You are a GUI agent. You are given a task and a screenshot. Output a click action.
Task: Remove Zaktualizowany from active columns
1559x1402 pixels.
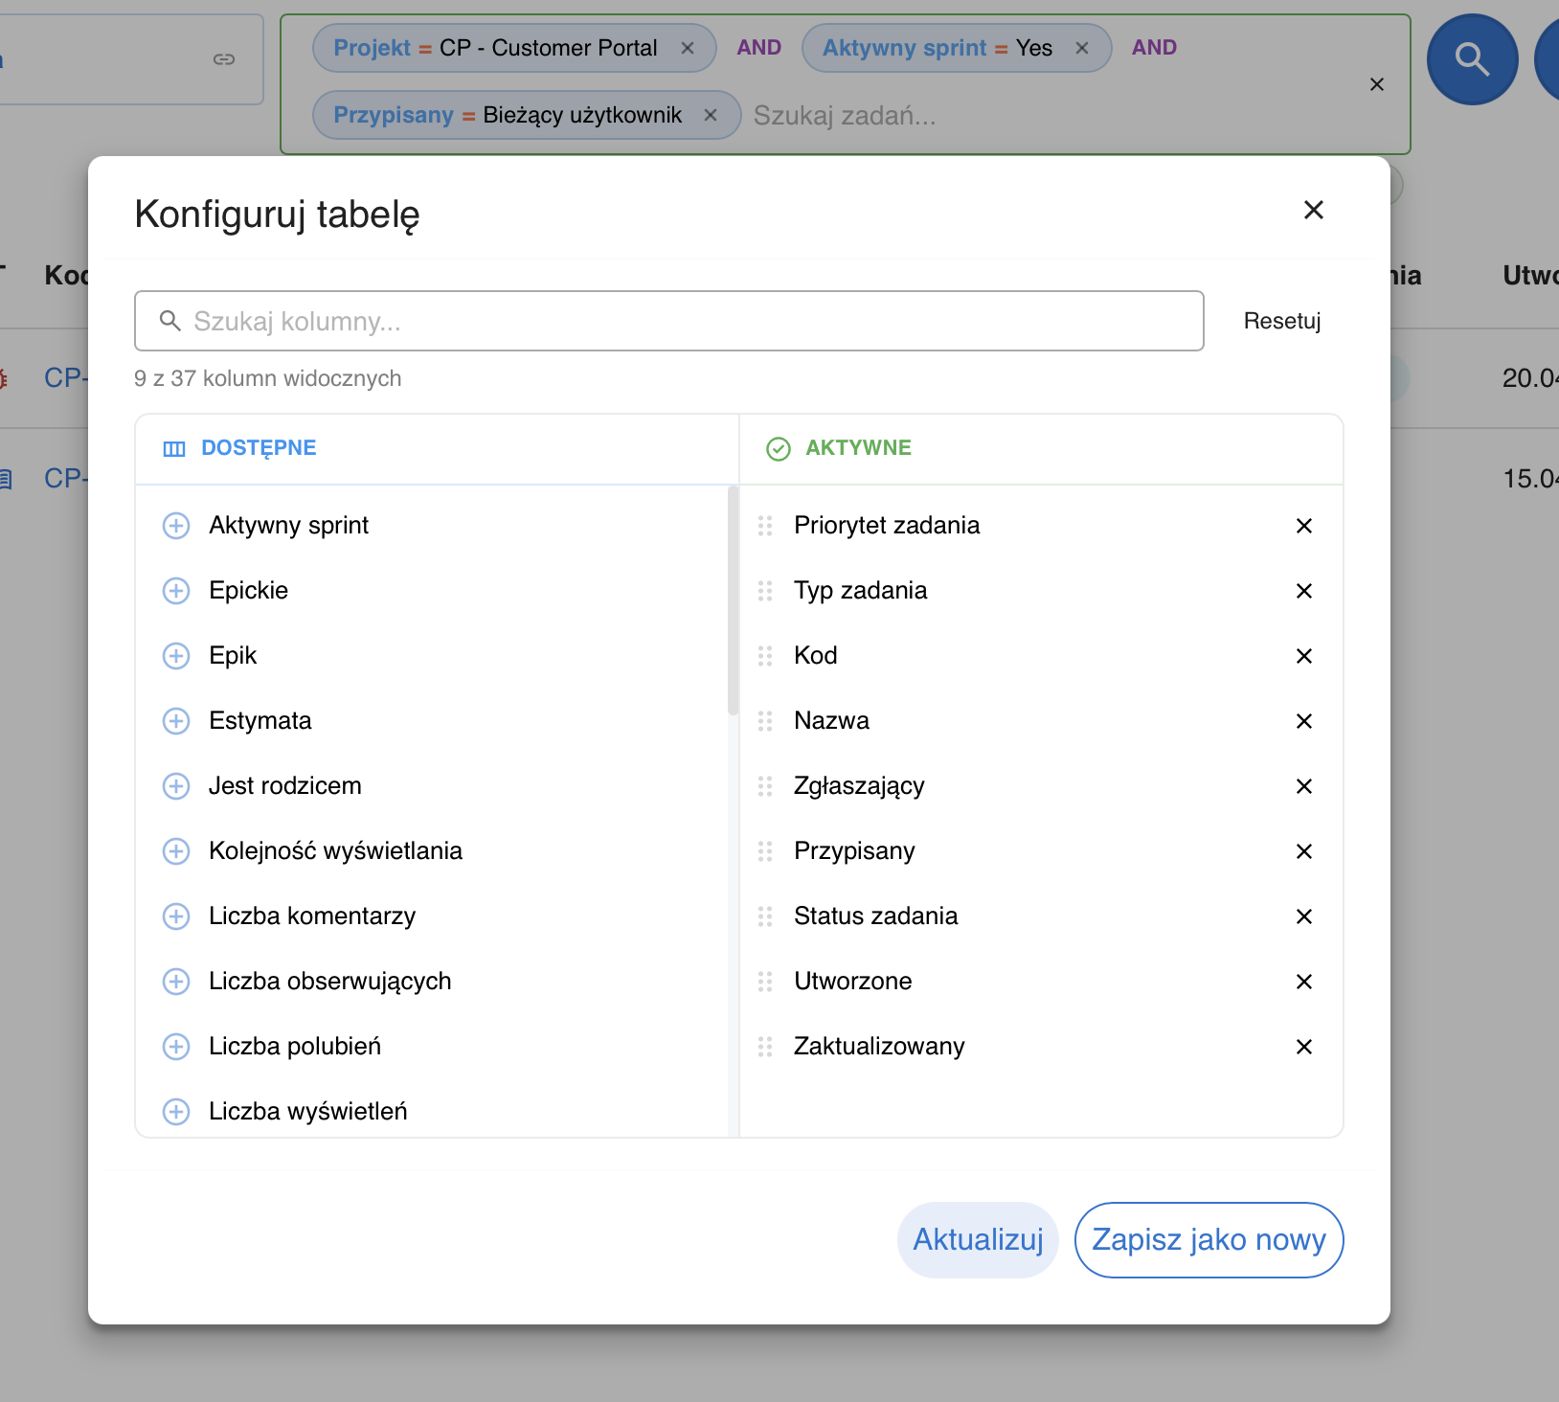tap(1304, 1047)
